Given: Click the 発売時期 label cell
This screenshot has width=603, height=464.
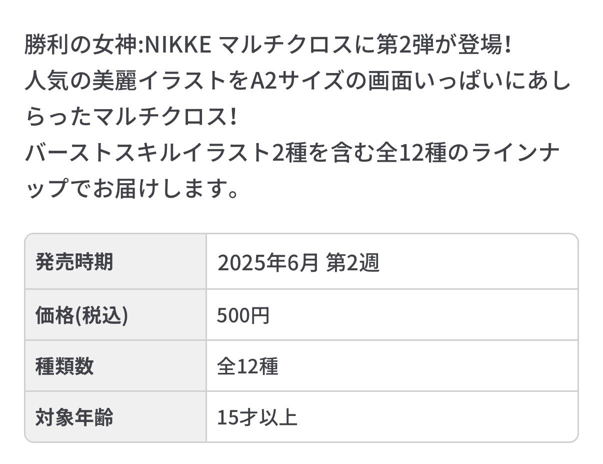Looking at the screenshot, I should tap(74, 262).
